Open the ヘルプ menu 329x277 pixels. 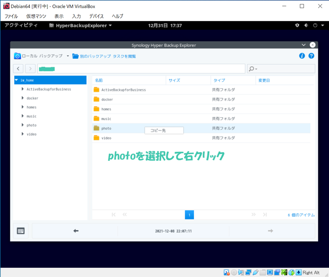118,16
